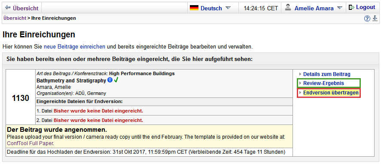Click the German flag icon
The height and width of the screenshot is (164, 381).
point(194,8)
